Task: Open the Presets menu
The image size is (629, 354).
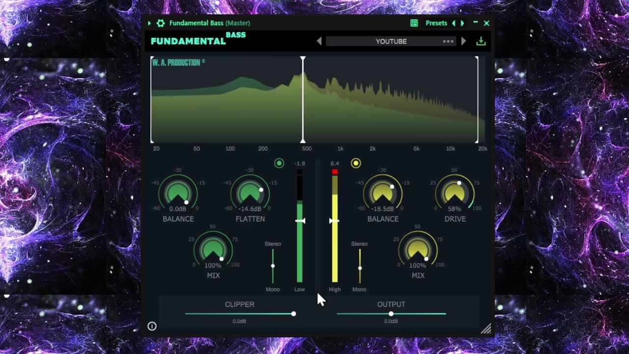Action: (436, 23)
